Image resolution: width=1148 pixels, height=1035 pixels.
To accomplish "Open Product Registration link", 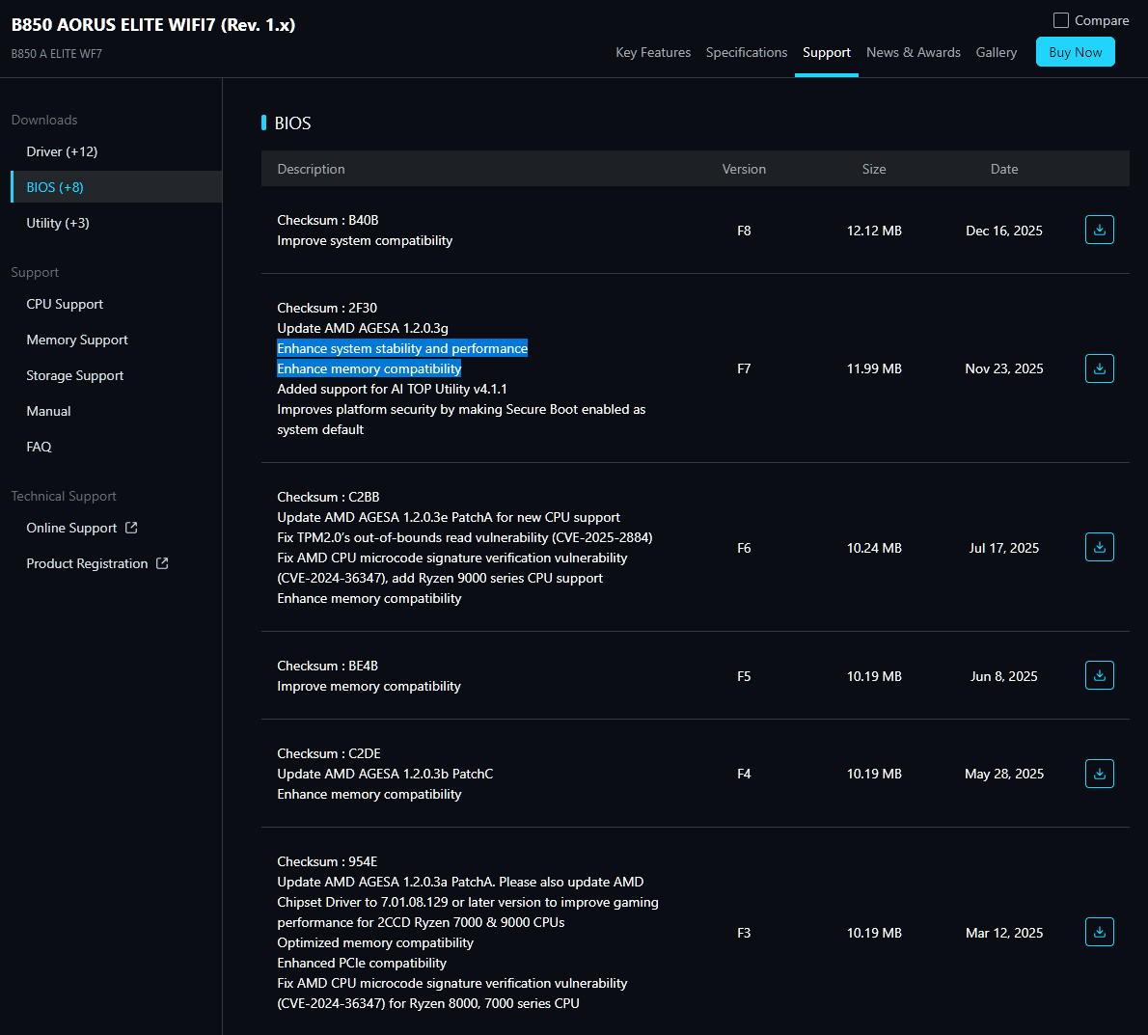I will (x=87, y=563).
